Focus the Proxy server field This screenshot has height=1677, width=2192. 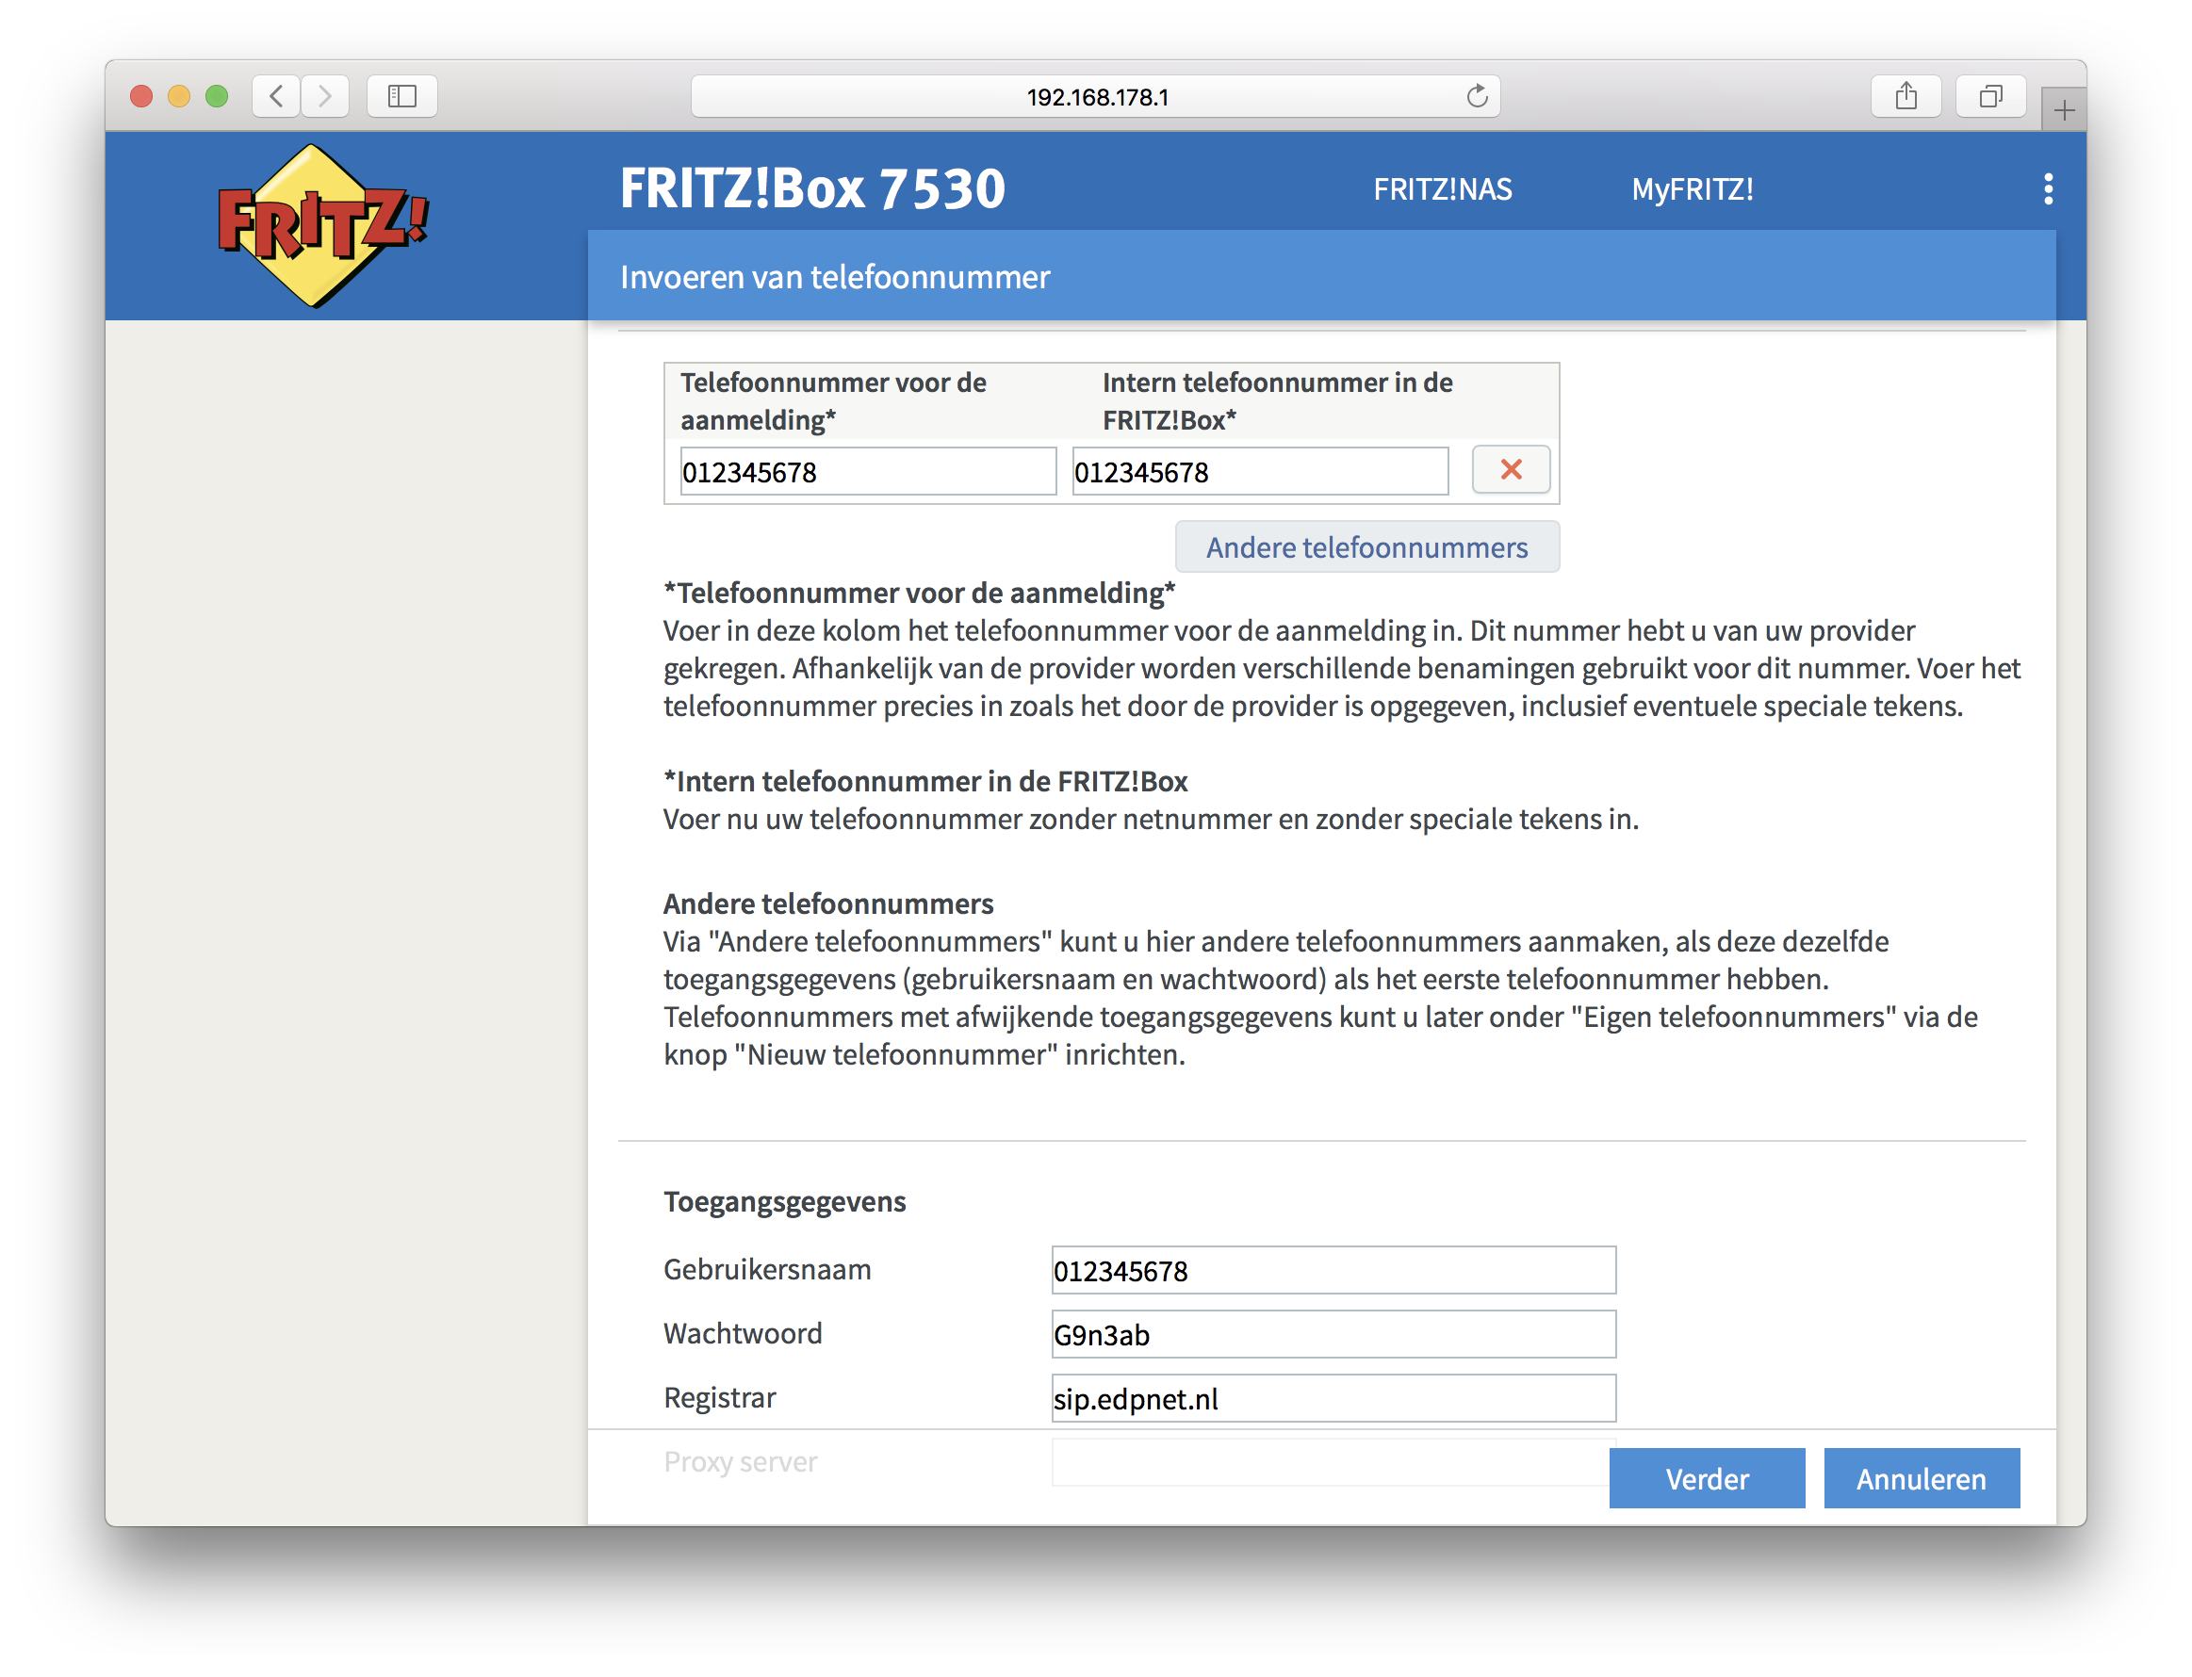point(1333,1461)
